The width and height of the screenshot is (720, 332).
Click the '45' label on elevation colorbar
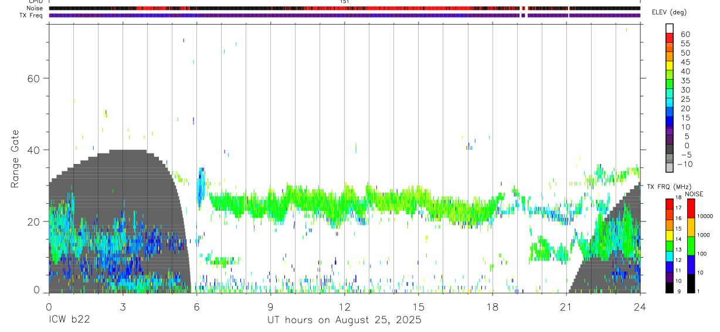click(x=685, y=62)
